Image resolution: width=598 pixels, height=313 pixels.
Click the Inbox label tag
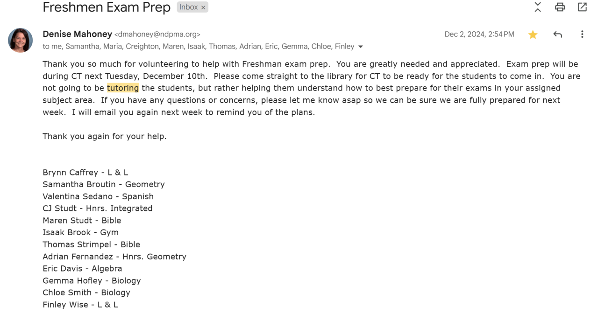[x=189, y=7]
